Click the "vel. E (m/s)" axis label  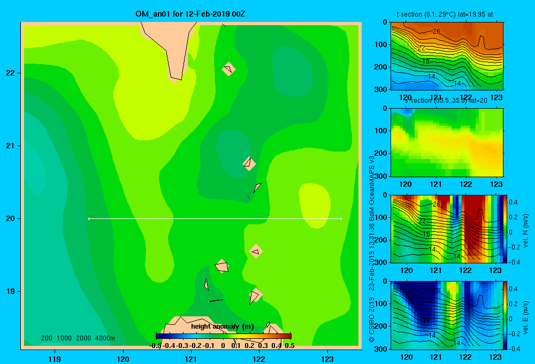(525, 317)
